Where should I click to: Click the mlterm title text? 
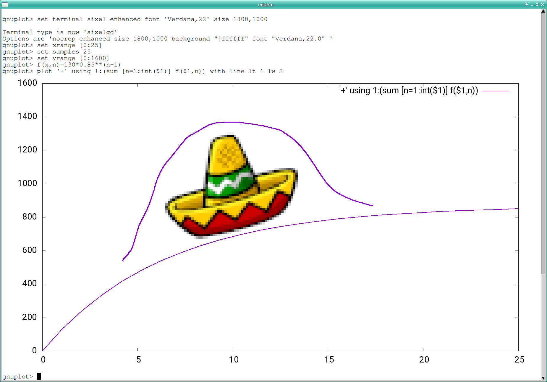[x=266, y=4]
